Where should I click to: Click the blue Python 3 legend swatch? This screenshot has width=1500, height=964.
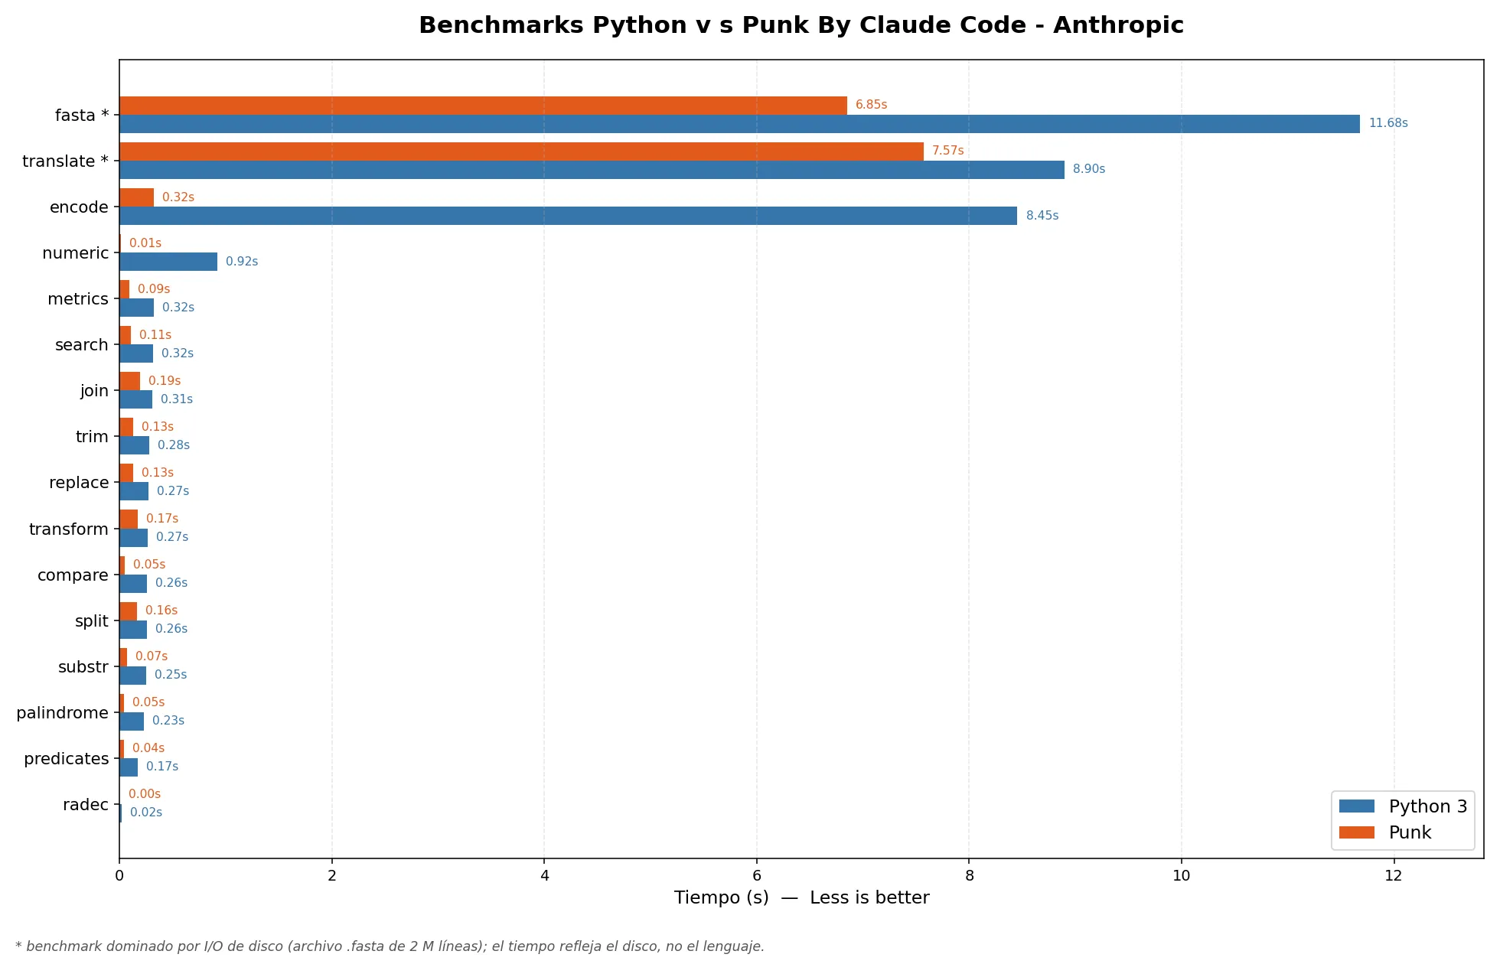1357,806
